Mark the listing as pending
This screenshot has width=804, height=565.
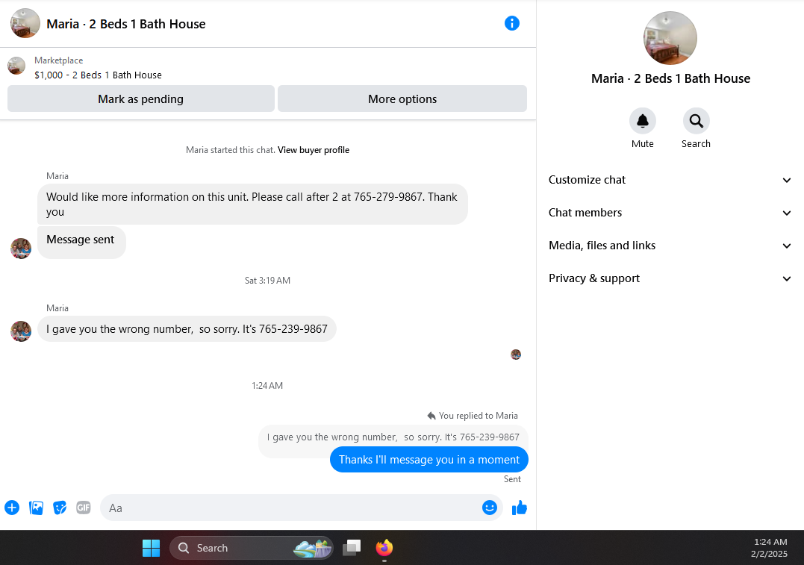pyautogui.click(x=141, y=99)
